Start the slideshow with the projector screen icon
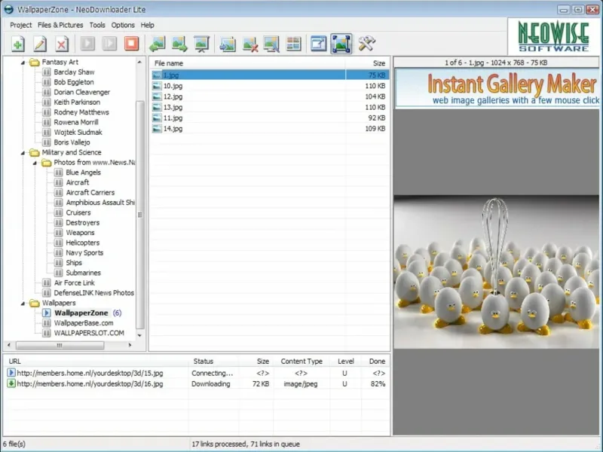 pos(201,44)
